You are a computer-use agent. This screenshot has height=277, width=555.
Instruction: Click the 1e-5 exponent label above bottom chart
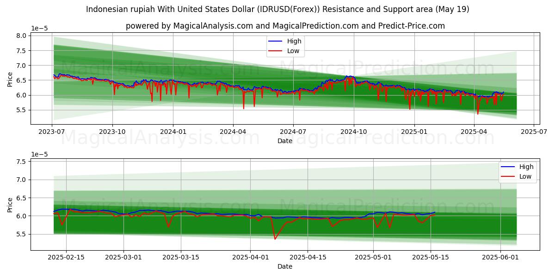[x=39, y=154]
